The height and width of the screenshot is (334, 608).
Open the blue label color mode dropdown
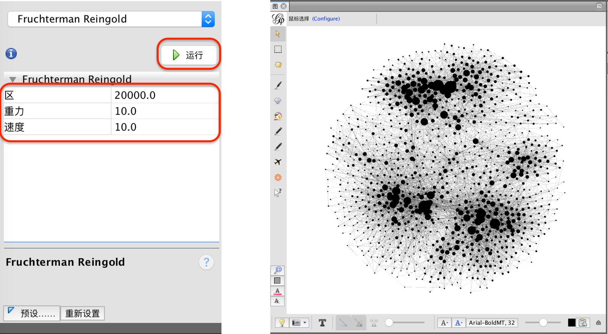[459, 323]
